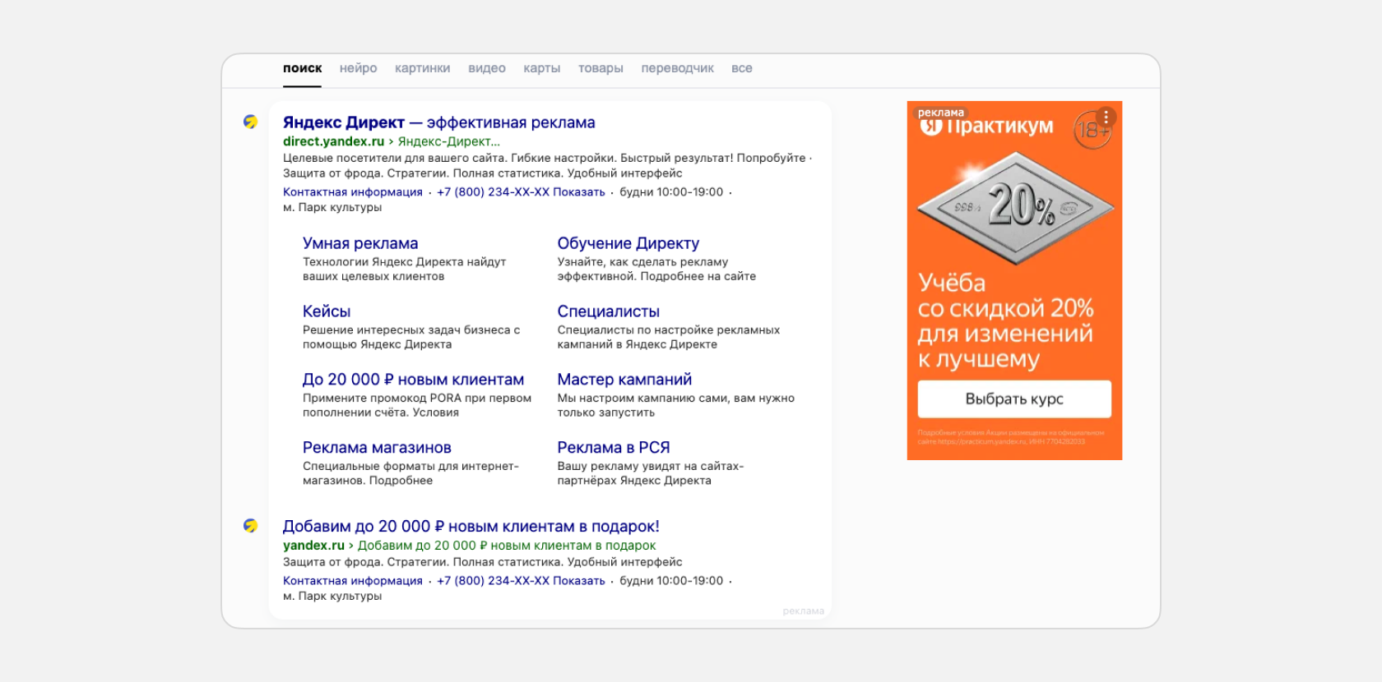This screenshot has width=1382, height=682.
Task: Open the видео tab
Action: (487, 68)
